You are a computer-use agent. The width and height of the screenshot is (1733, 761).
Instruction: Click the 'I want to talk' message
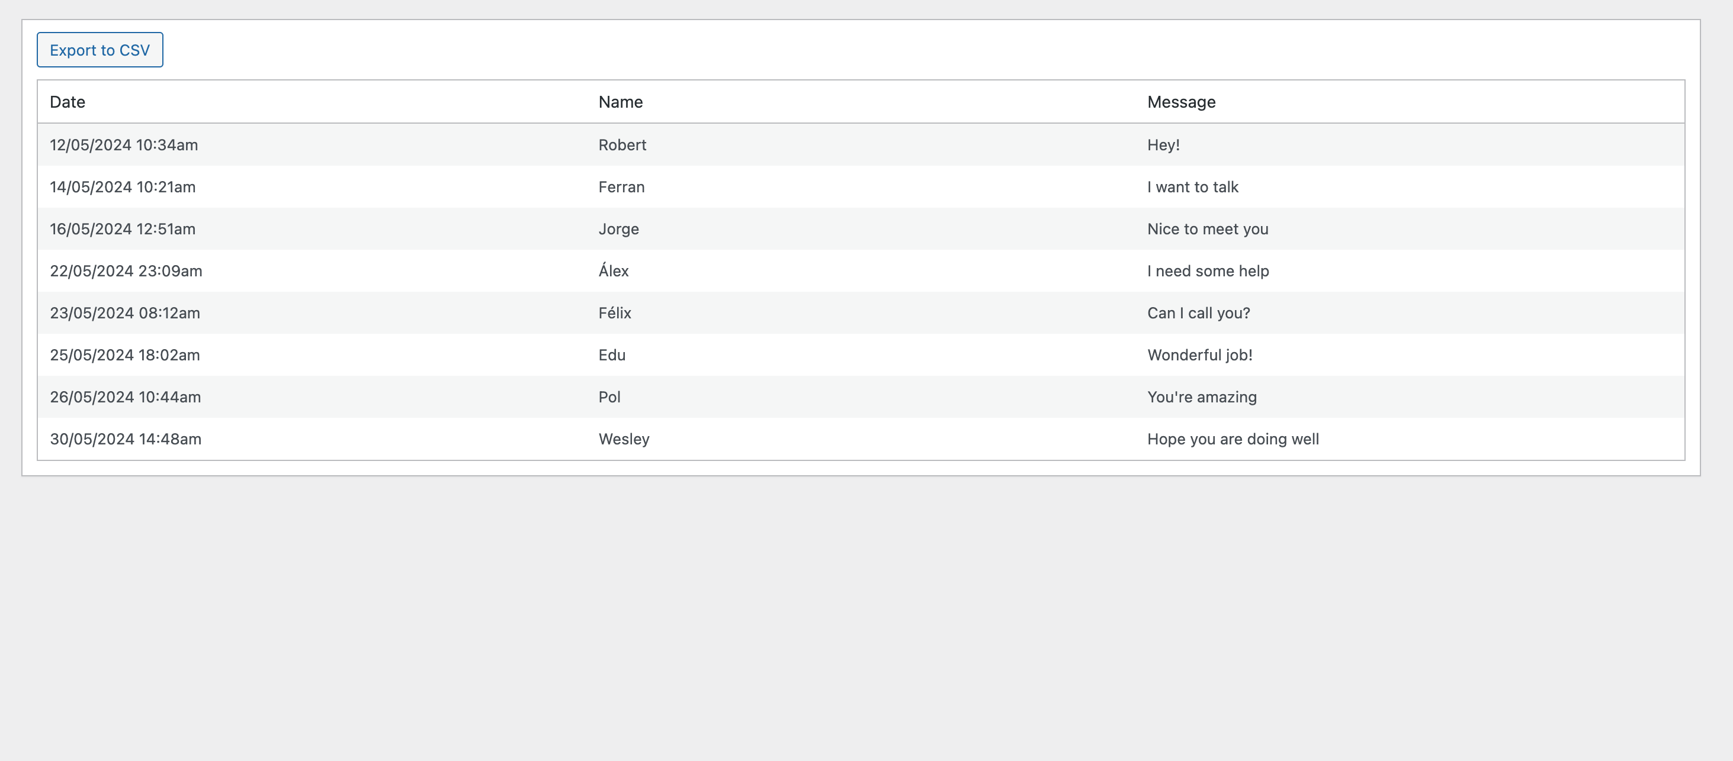[x=1192, y=187]
